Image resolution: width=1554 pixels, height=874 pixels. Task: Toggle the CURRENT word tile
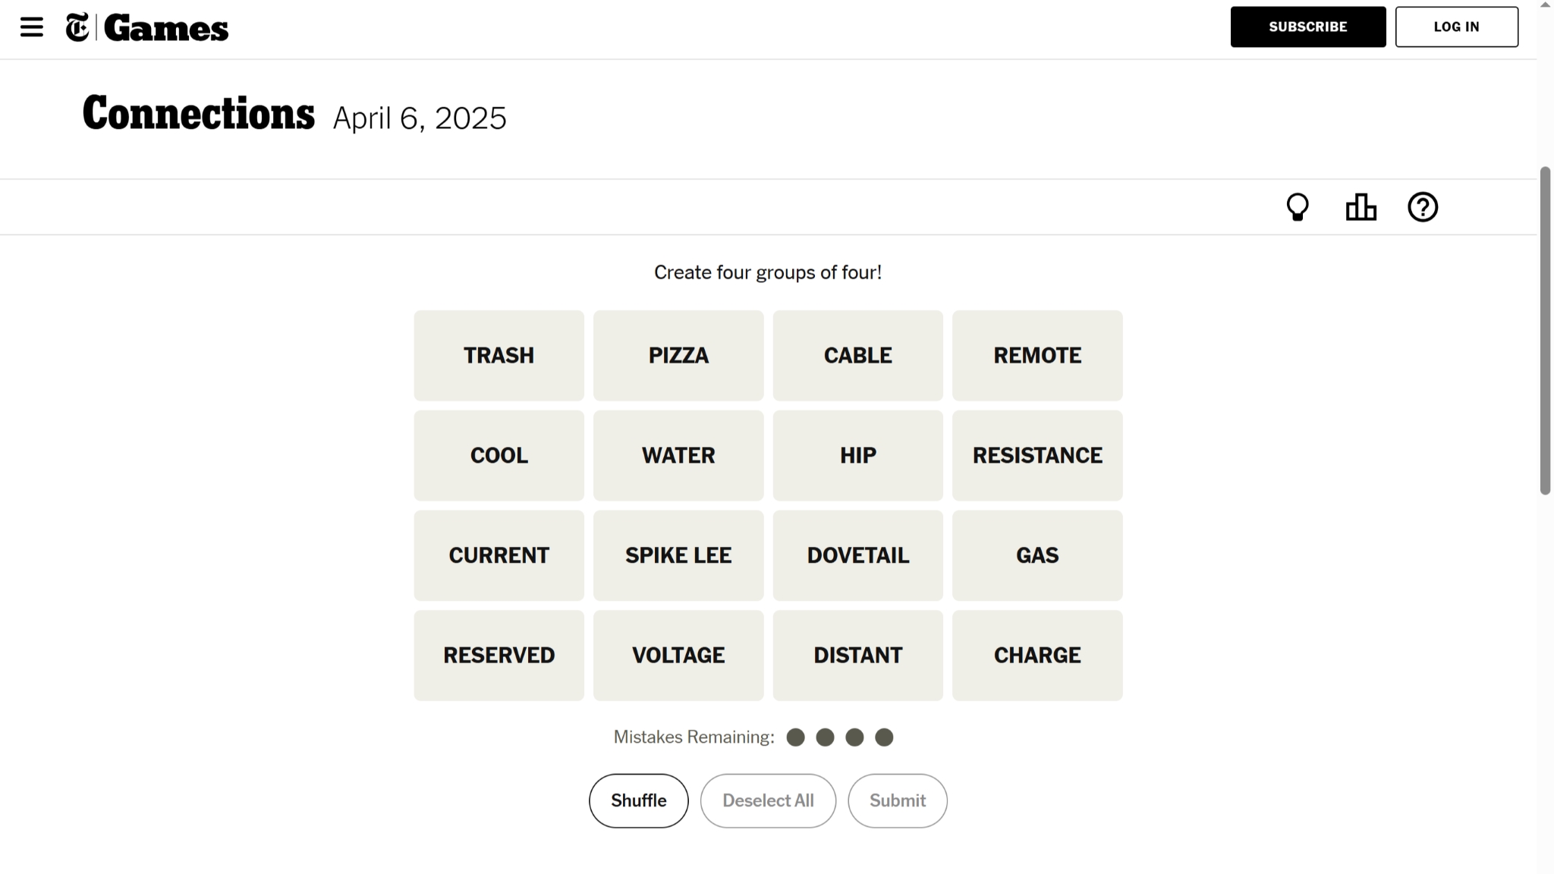pyautogui.click(x=499, y=555)
